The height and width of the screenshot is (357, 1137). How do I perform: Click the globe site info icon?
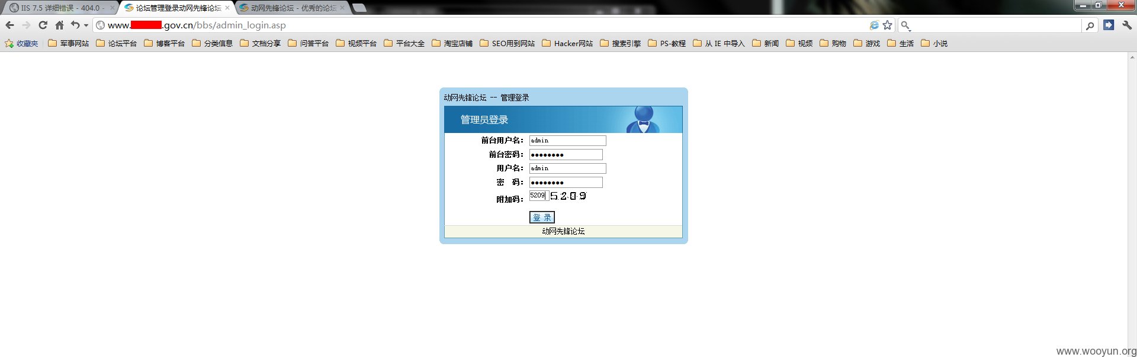(101, 25)
